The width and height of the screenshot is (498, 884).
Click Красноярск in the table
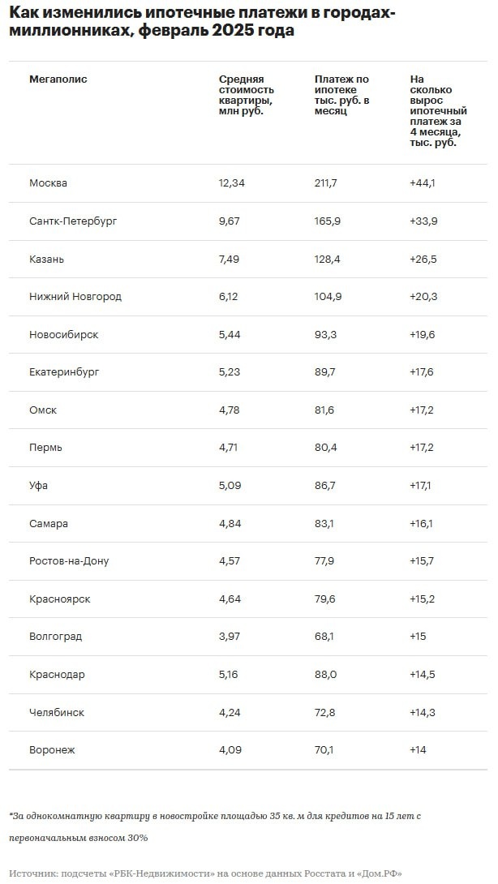(59, 599)
